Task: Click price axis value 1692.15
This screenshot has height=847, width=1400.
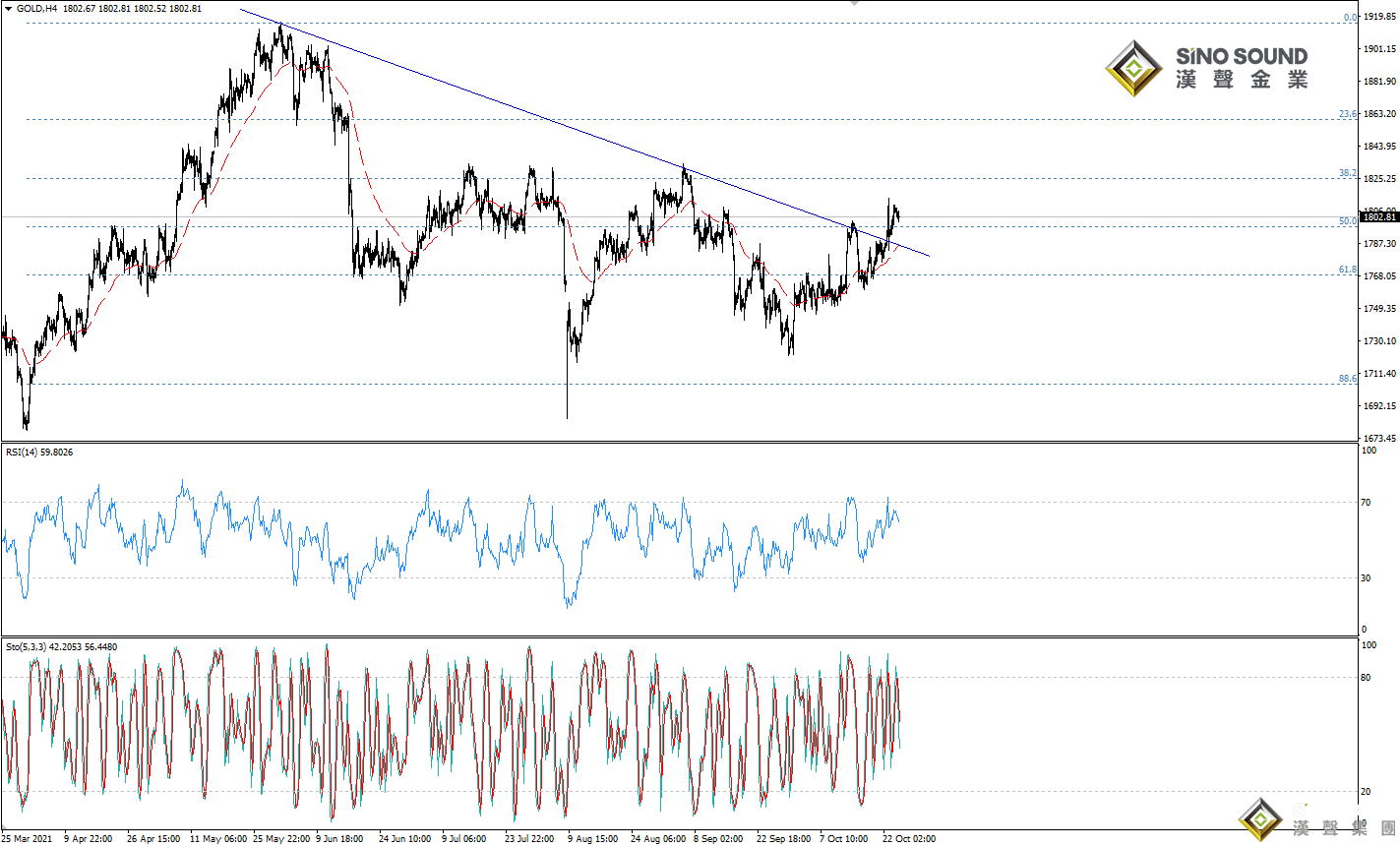Action: (x=1379, y=406)
